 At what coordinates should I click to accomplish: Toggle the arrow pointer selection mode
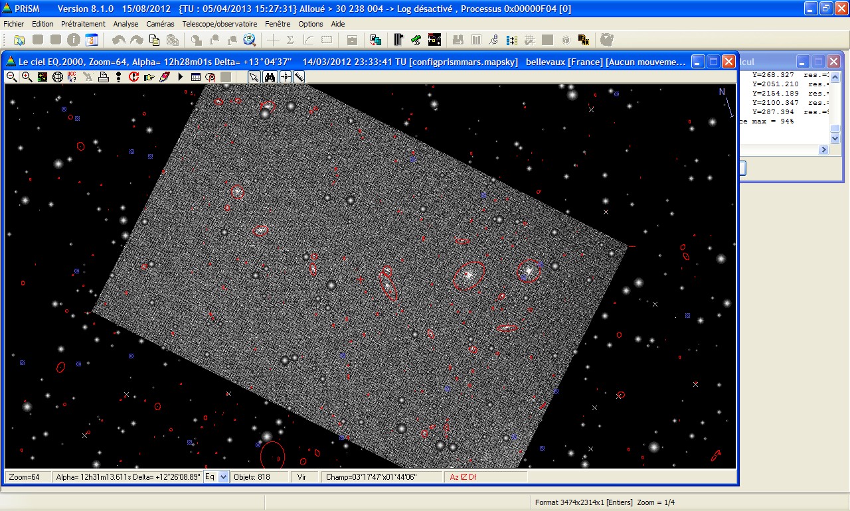(254, 77)
